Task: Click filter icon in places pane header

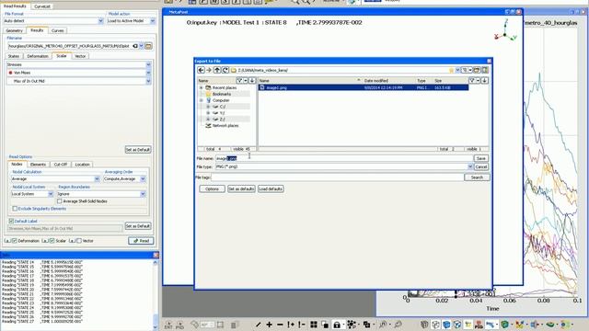Action: coord(239,81)
